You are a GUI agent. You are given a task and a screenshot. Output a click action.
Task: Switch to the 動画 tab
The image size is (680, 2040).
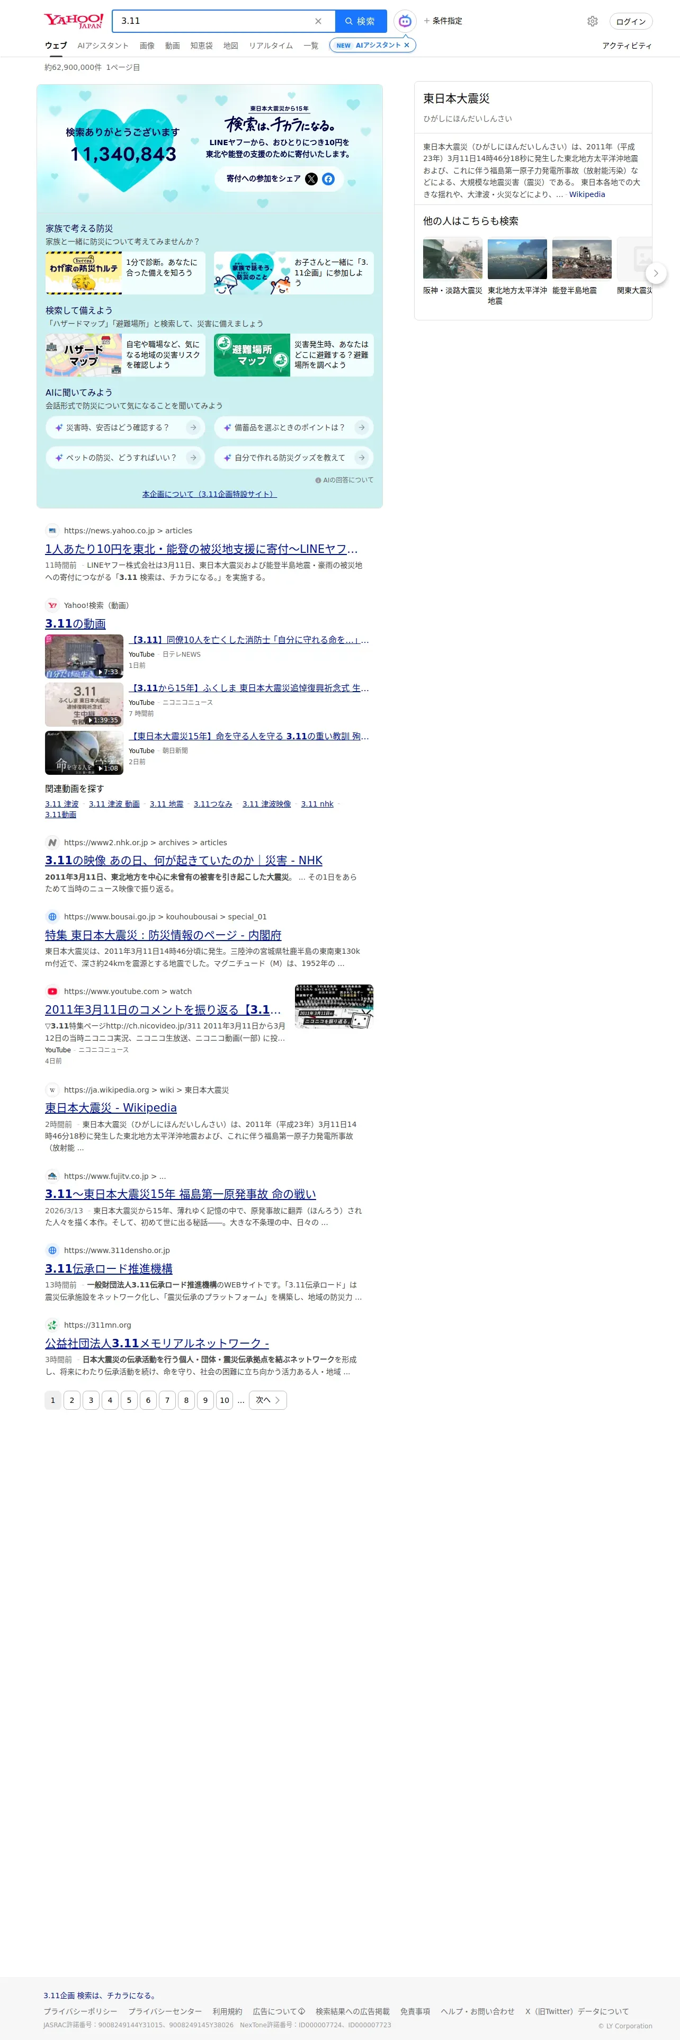[x=173, y=46]
